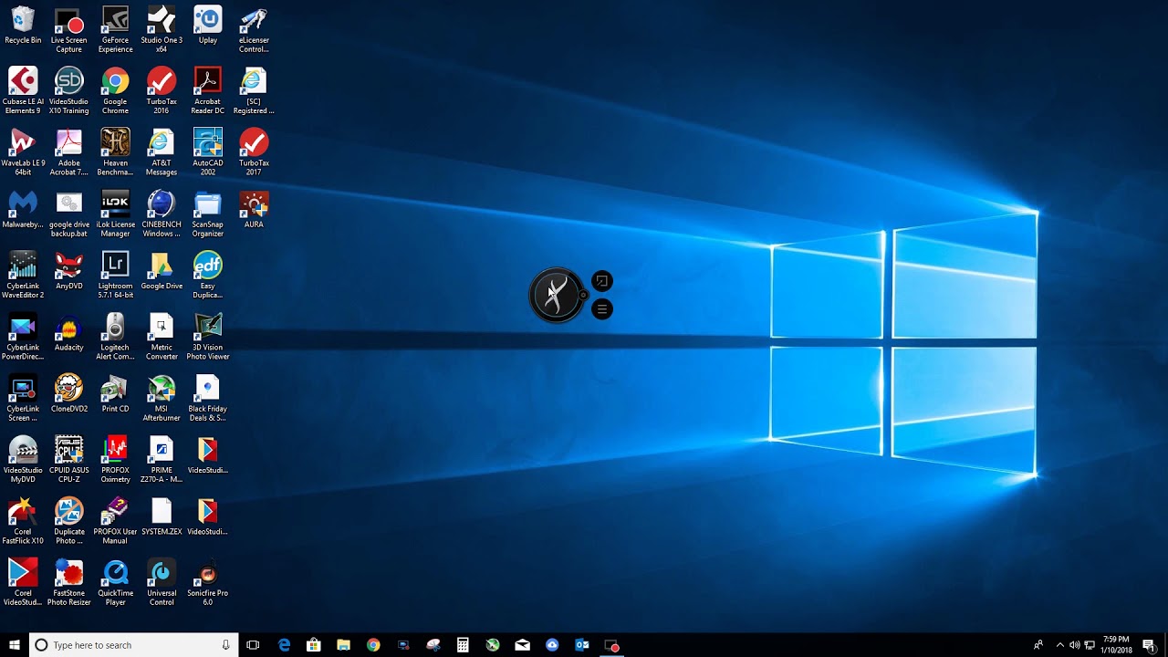Select the FastStone Photo Resizer icon
Image resolution: width=1168 pixels, height=657 pixels.
pyautogui.click(x=69, y=583)
